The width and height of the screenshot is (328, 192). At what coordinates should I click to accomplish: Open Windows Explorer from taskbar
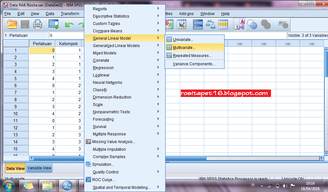tap(47, 186)
